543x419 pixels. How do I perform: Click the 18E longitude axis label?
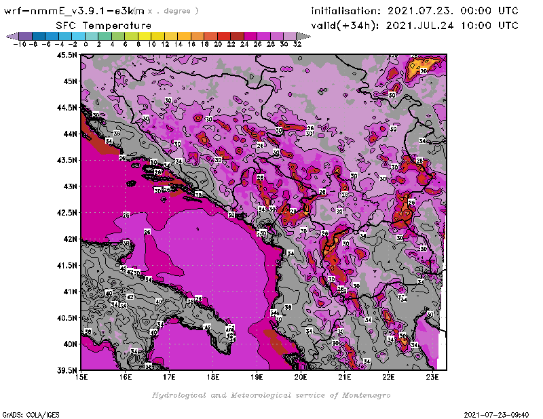point(213,377)
